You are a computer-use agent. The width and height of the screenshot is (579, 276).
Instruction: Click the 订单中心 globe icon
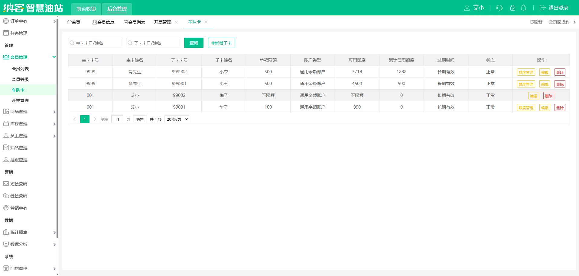pos(6,21)
